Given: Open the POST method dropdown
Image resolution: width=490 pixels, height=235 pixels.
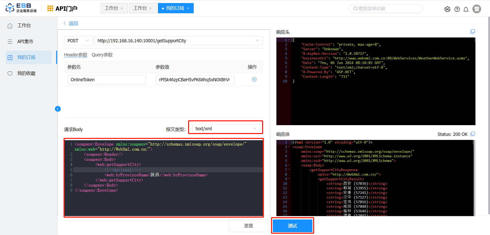Looking at the screenshot, I should [x=78, y=41].
